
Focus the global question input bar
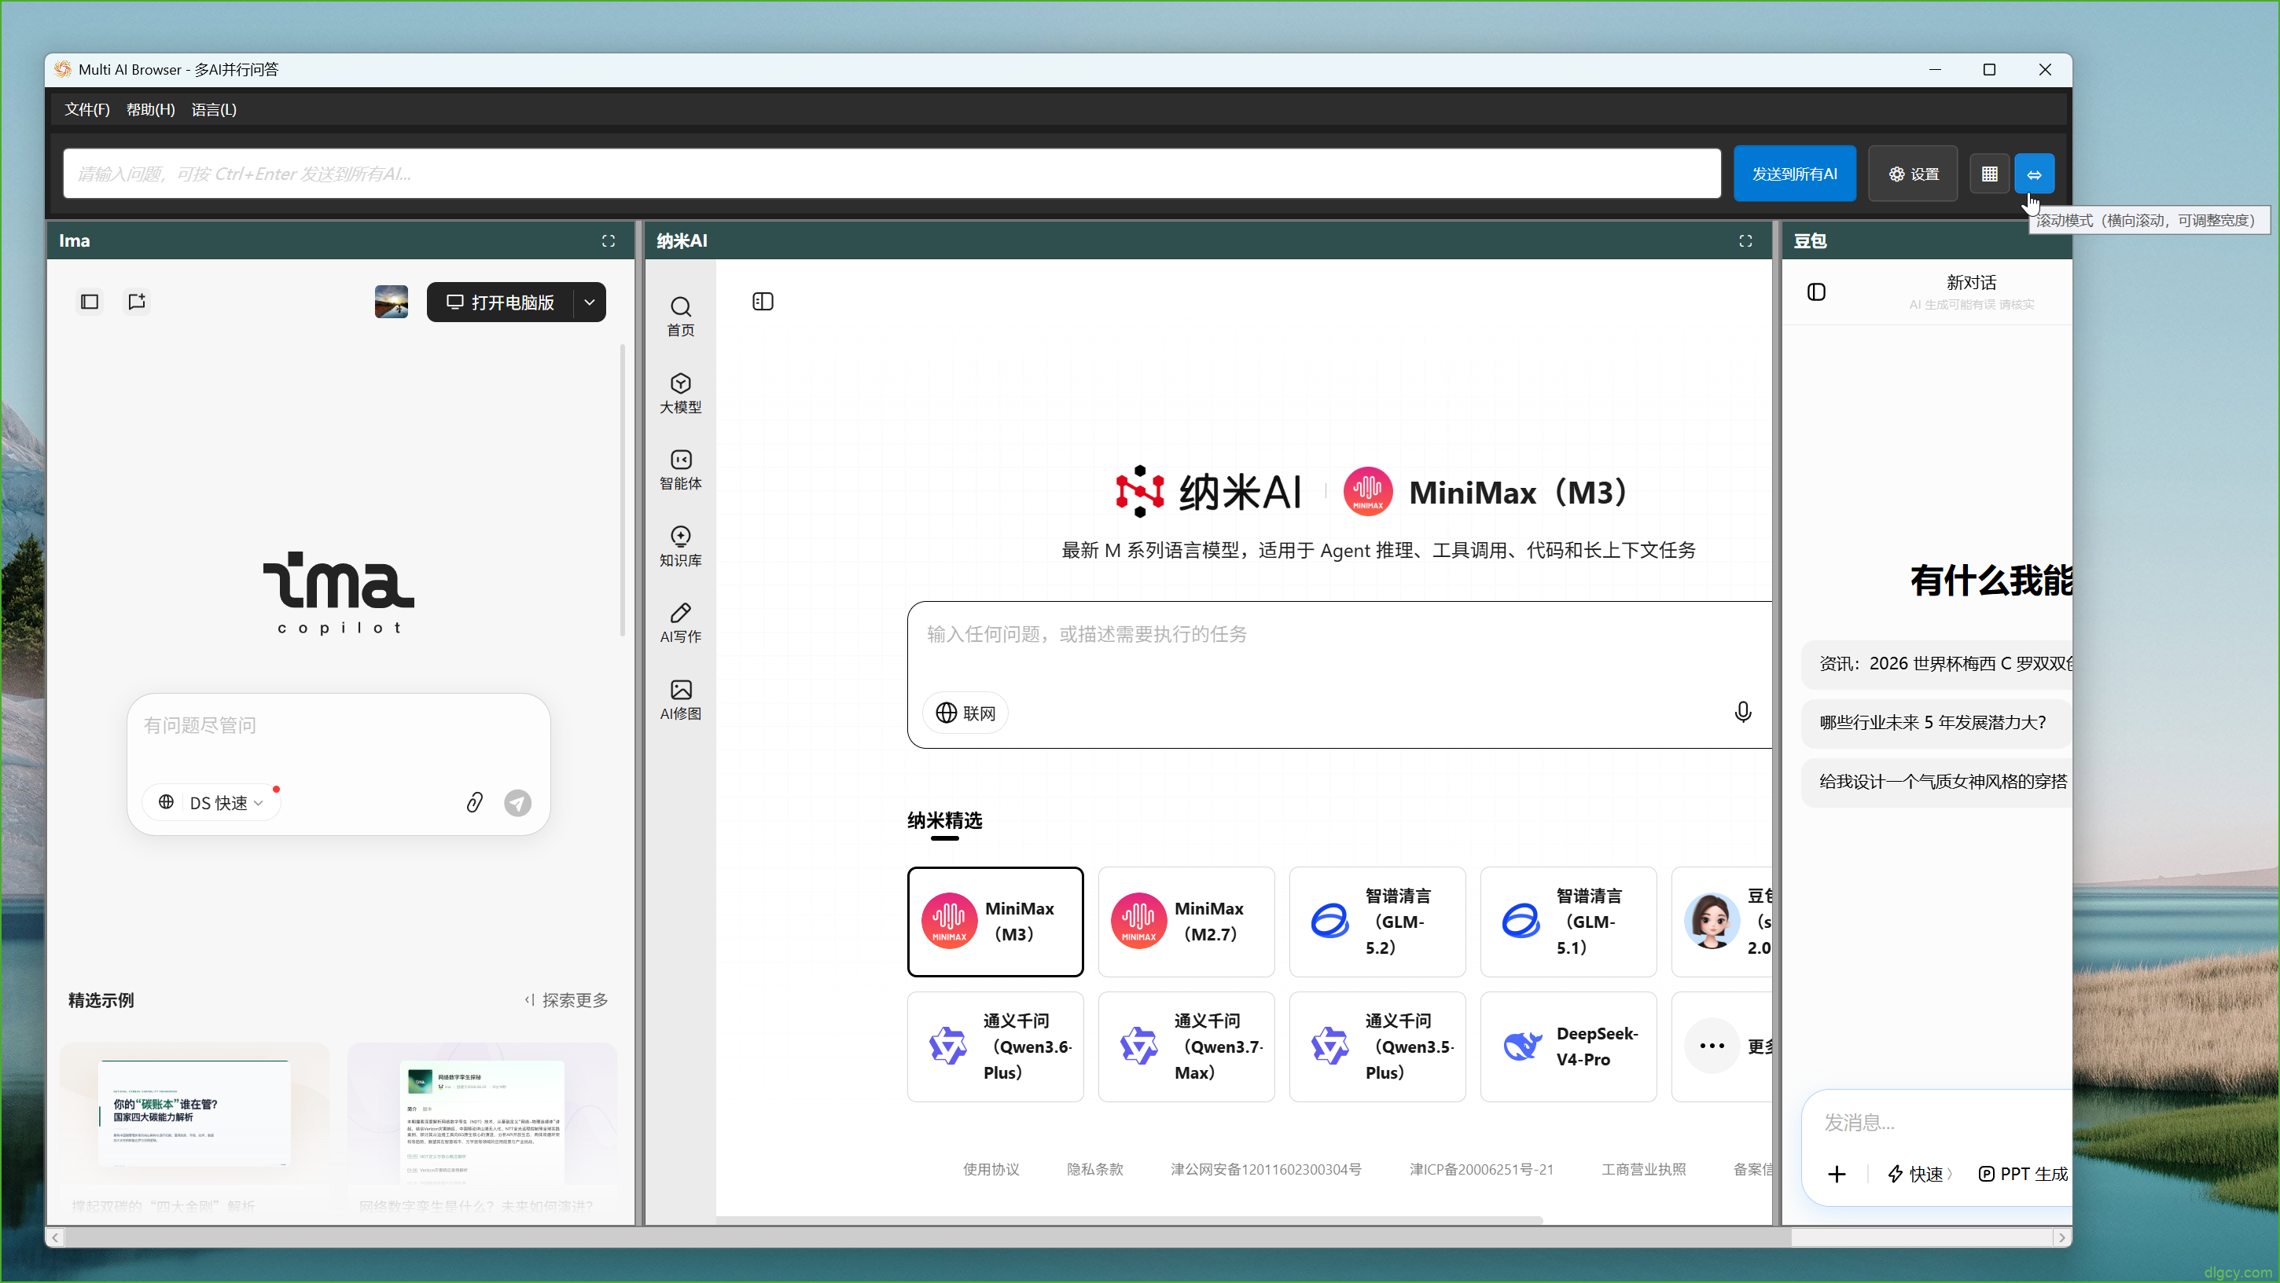pos(892,174)
